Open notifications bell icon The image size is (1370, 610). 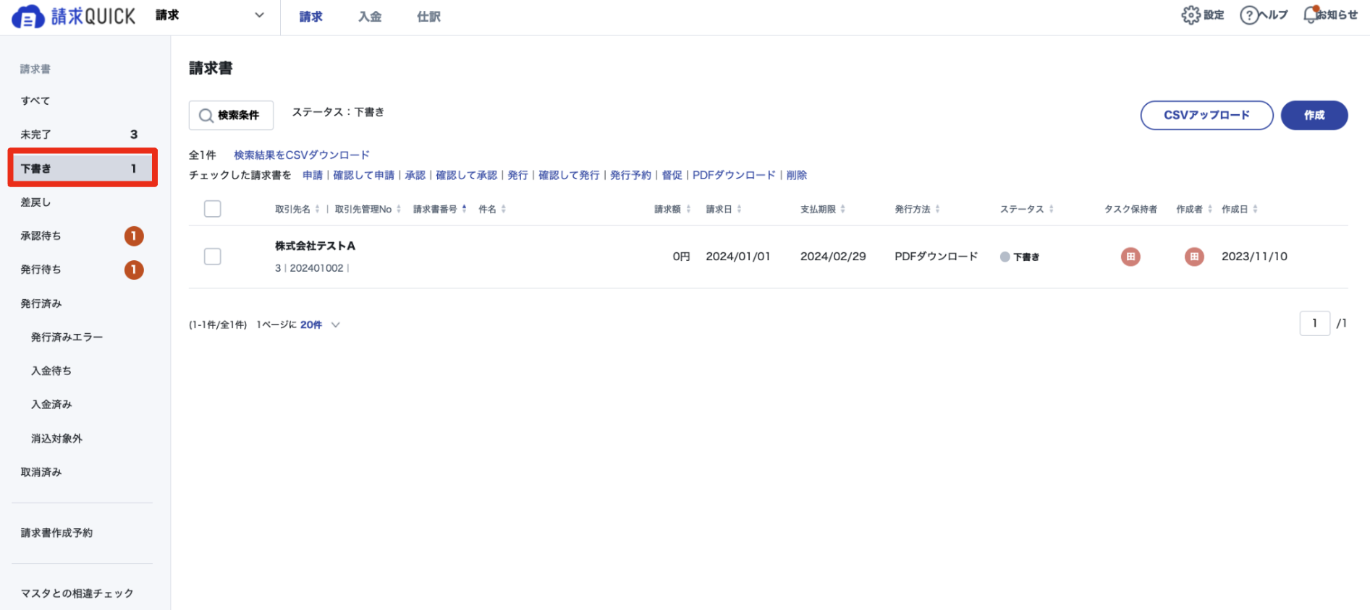pos(1311,14)
